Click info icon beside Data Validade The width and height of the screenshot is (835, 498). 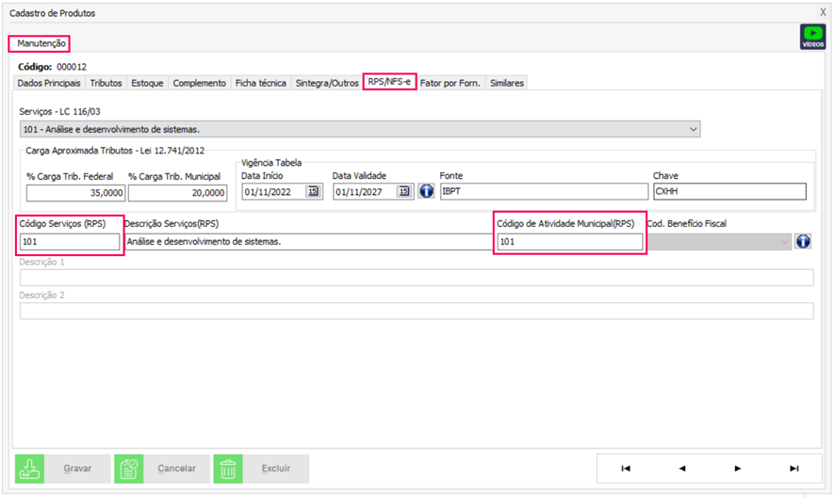click(x=425, y=192)
